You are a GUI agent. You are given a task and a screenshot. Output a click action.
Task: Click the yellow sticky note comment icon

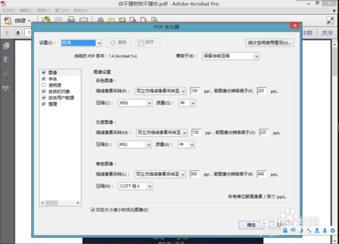coord(111,20)
